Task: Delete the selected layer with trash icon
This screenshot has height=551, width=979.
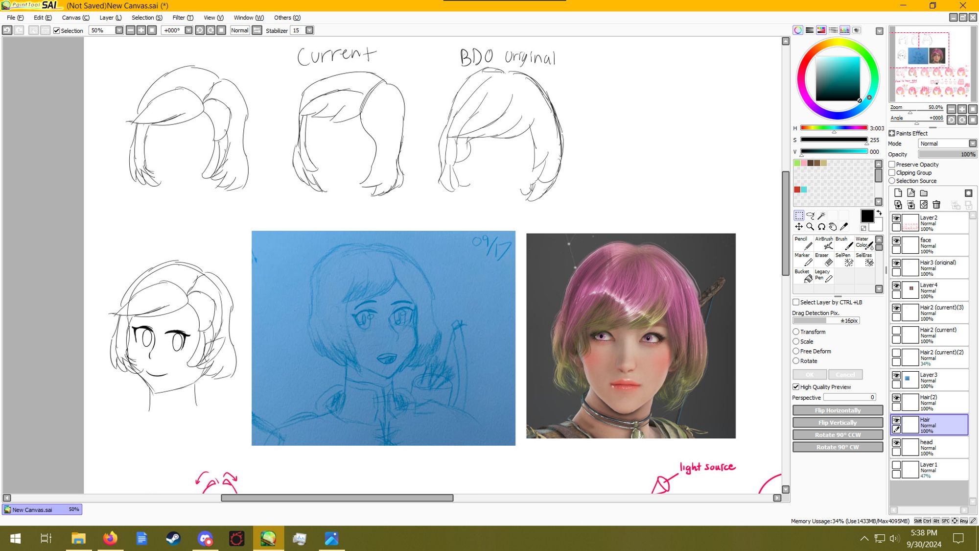Action: pos(936,205)
